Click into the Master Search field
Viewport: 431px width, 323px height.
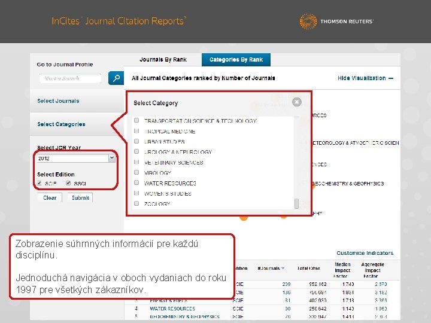(71, 78)
